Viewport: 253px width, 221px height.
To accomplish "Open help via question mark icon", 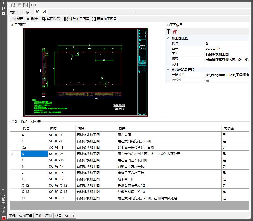I will tap(33, 5).
